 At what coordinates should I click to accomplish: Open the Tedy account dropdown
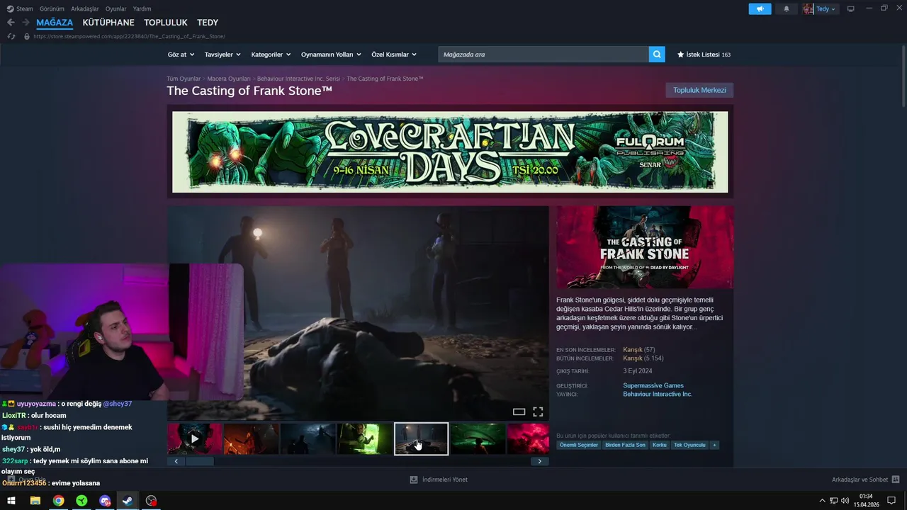point(826,8)
